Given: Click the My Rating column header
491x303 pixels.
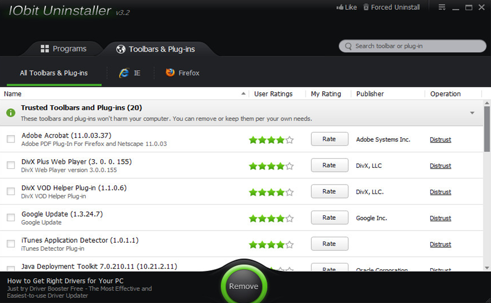Looking at the screenshot, I should tap(326, 94).
